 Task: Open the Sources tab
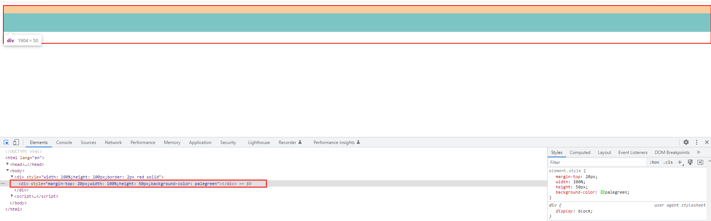88,143
